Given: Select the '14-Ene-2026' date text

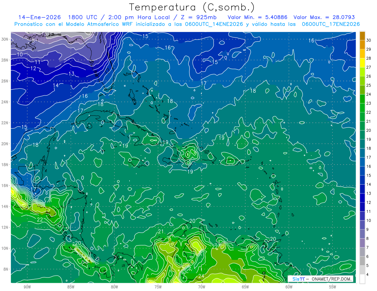Looking at the screenshot, I should [x=40, y=17].
